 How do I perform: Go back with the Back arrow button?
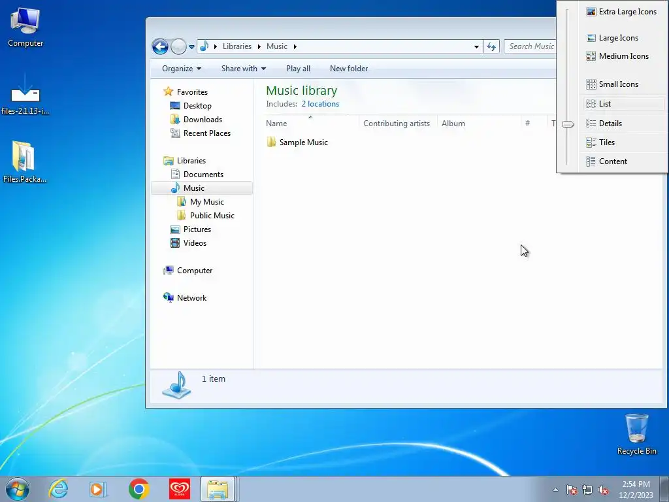(160, 46)
